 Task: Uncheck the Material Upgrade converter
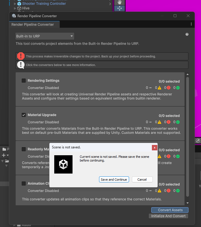(24, 115)
